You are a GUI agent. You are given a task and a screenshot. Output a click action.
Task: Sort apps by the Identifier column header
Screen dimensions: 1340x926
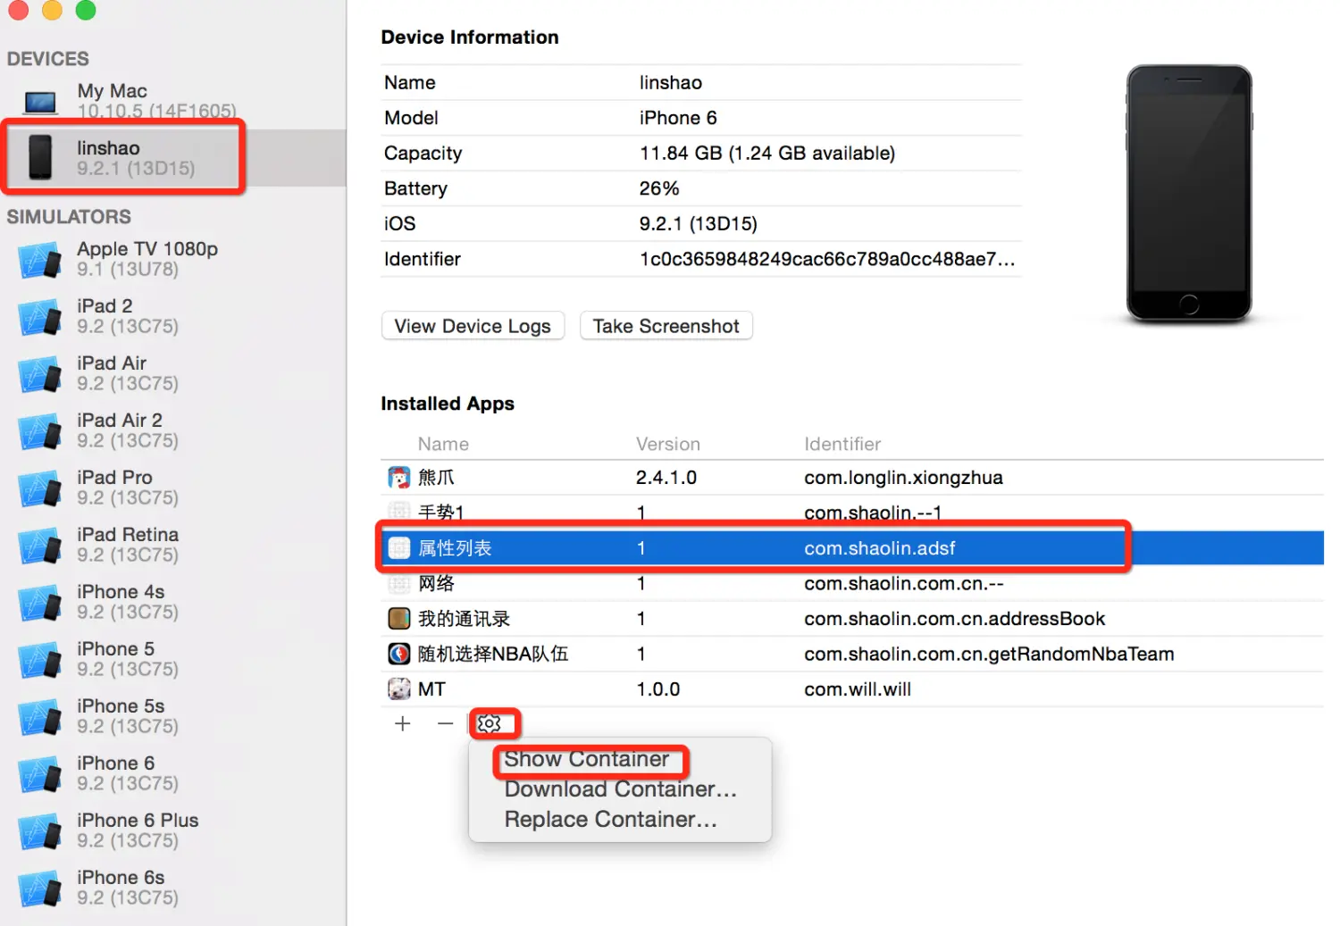click(842, 444)
